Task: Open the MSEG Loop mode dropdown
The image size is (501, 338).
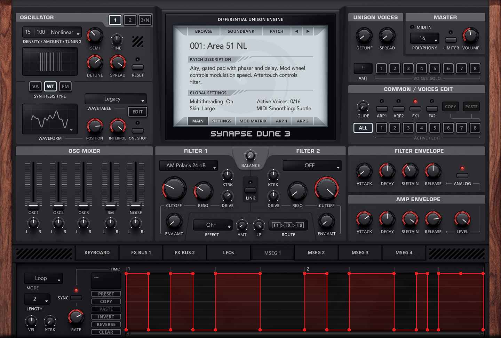Action: pyautogui.click(x=43, y=278)
